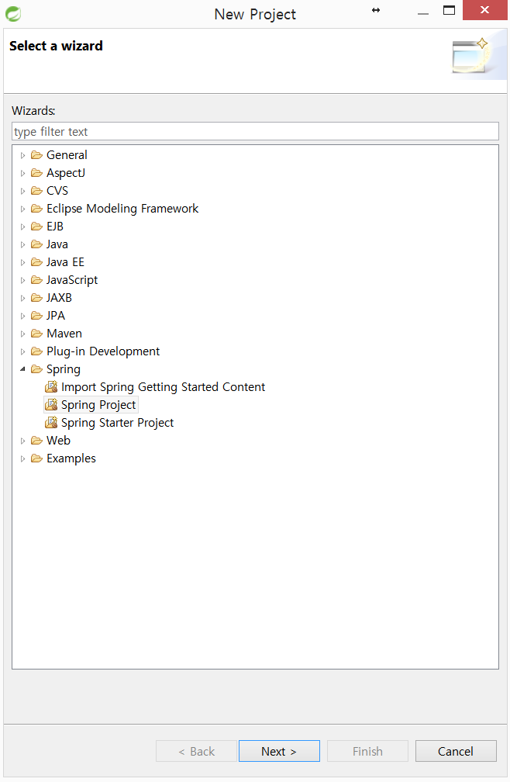Expand the Examples category arrow

[x=22, y=458]
